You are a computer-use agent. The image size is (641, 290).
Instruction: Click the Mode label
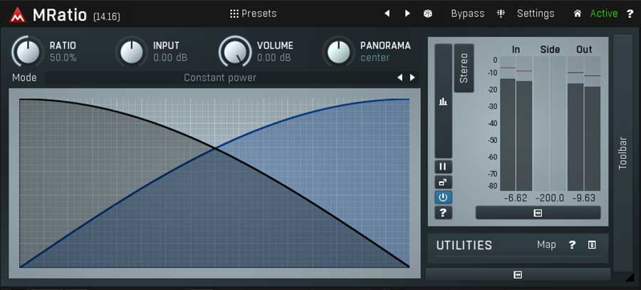[24, 78]
